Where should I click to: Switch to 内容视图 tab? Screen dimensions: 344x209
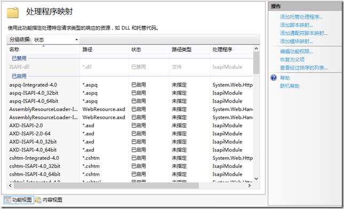click(49, 200)
